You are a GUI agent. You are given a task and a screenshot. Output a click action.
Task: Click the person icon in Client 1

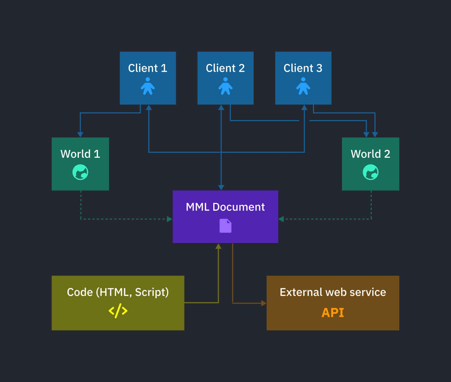click(x=148, y=86)
